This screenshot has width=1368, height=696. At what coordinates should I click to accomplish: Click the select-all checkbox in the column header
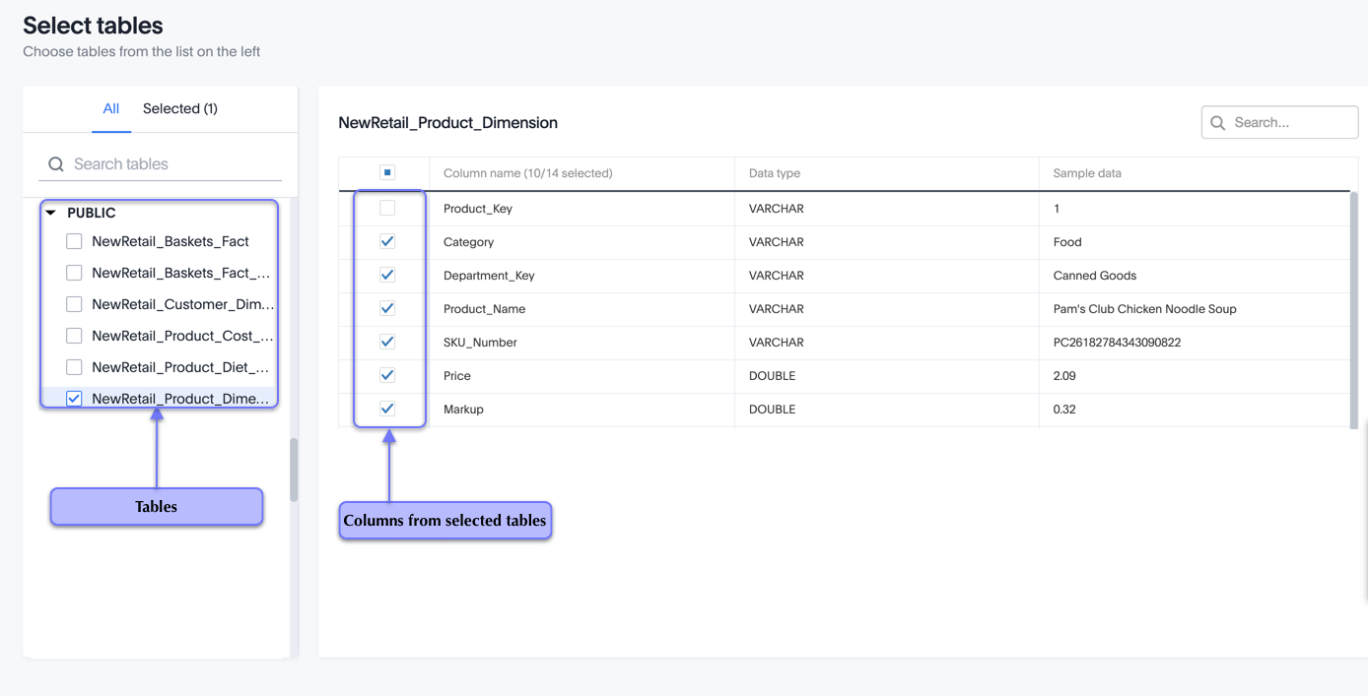387,171
